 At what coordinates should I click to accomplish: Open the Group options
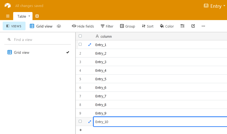(x=127, y=26)
